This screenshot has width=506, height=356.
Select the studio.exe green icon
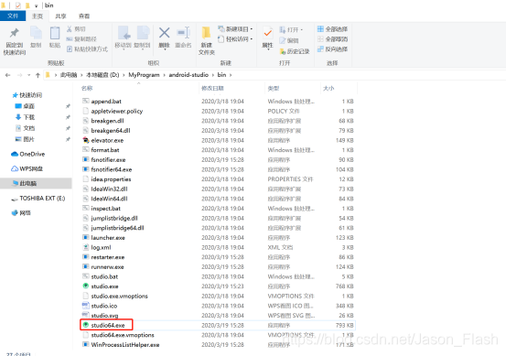click(85, 286)
